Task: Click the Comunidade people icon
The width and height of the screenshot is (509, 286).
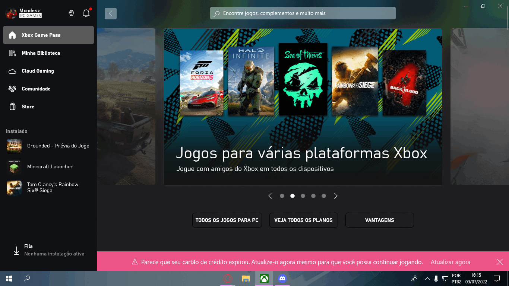Action: (12, 89)
